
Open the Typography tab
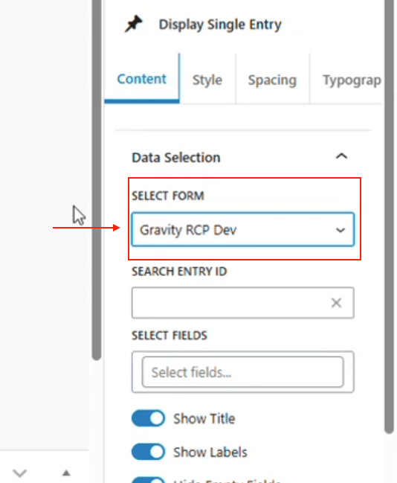point(352,80)
